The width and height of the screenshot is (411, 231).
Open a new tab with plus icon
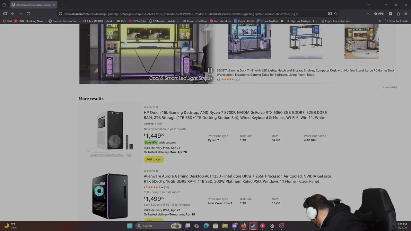click(x=62, y=5)
